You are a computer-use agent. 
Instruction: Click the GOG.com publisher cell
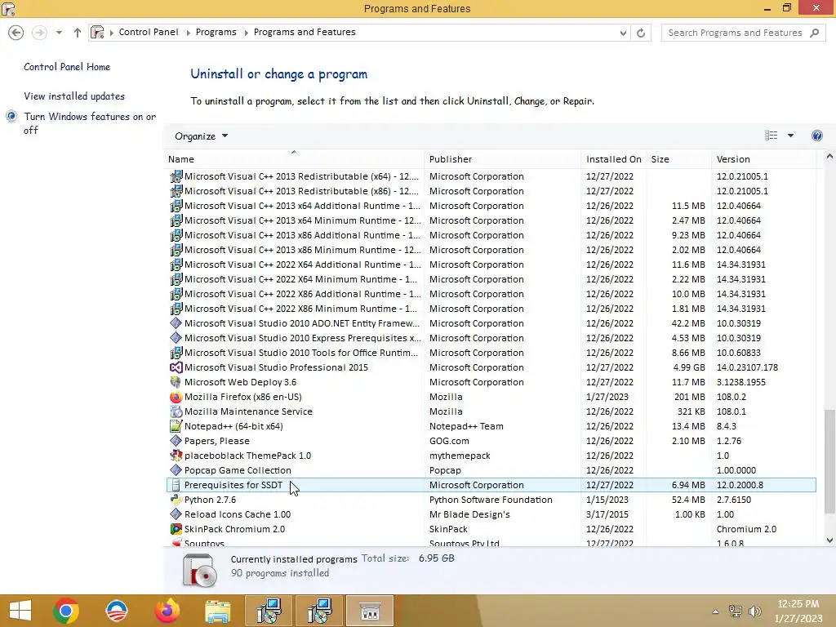click(x=449, y=441)
